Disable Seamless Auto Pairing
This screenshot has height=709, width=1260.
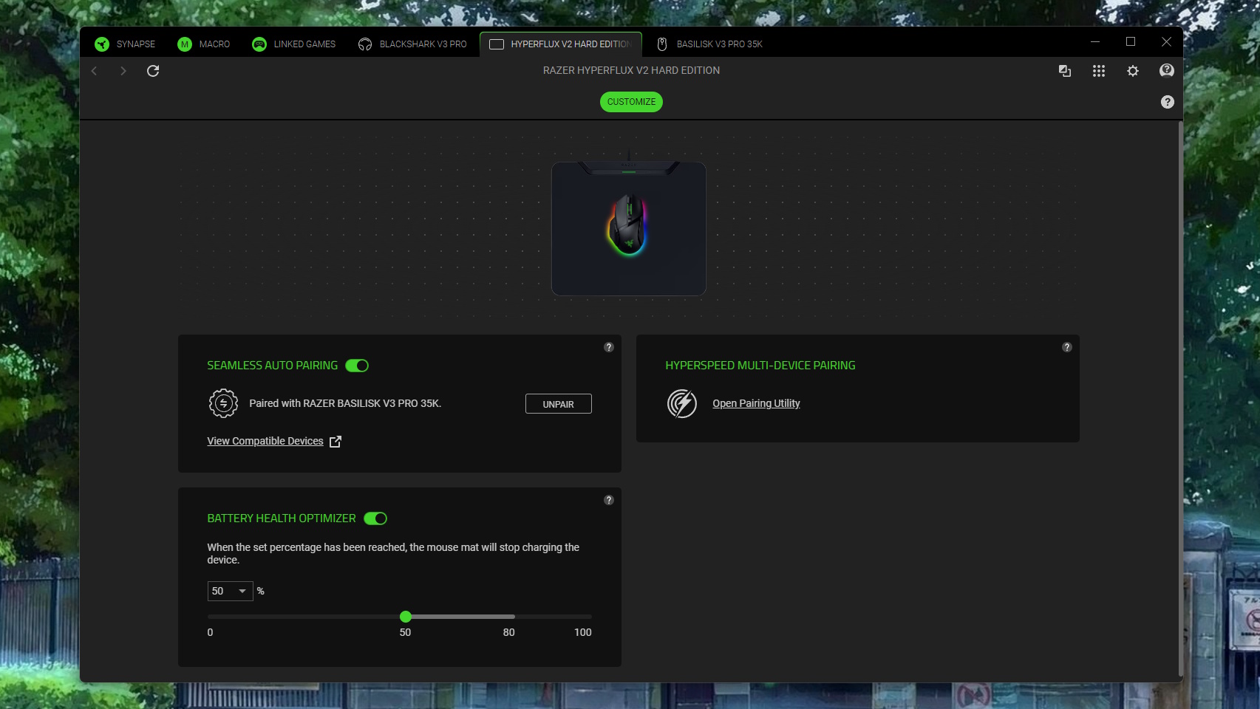[358, 365]
